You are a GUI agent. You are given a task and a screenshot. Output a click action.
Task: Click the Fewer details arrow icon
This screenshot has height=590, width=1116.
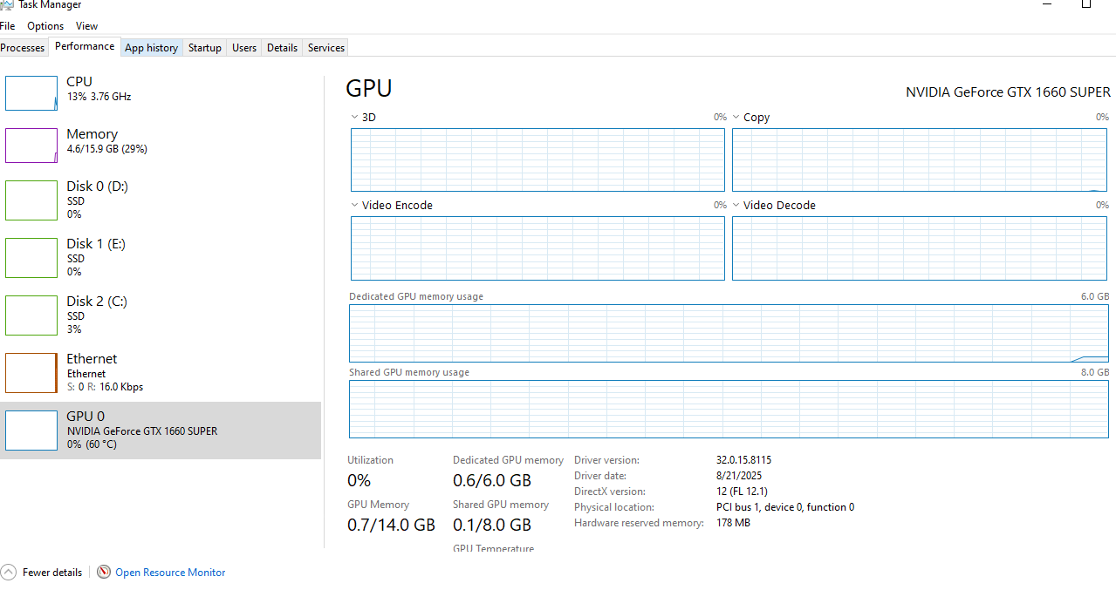pos(9,573)
